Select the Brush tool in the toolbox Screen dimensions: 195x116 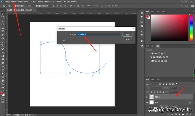[x=3, y=42]
